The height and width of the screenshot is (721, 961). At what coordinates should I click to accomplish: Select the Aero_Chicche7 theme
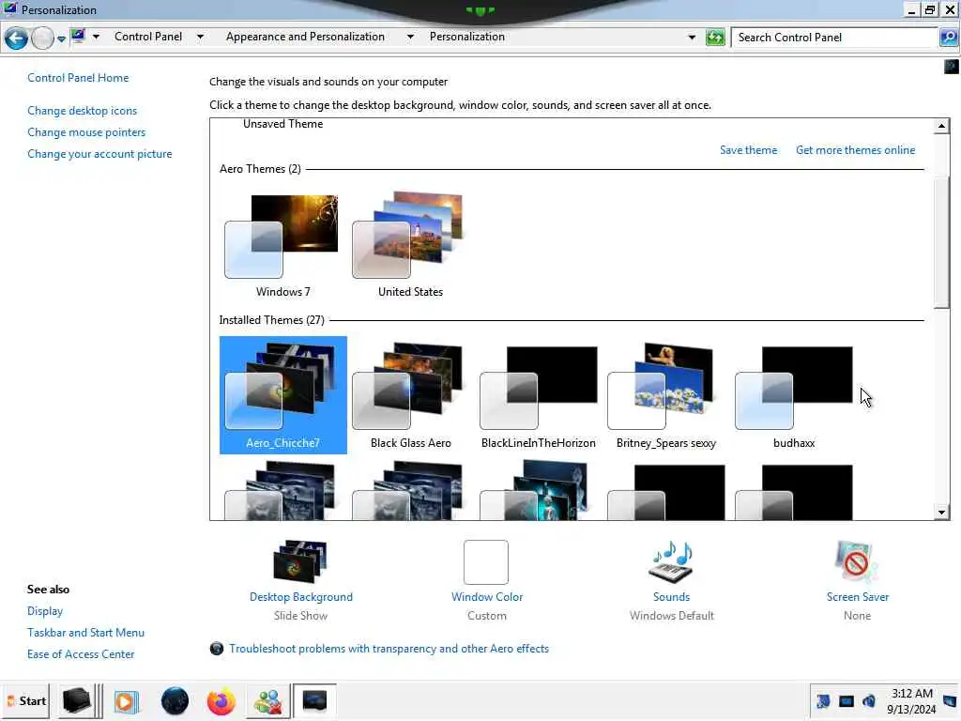point(283,395)
